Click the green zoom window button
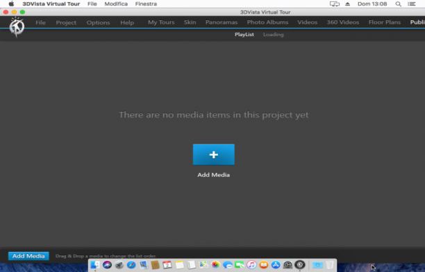The image size is (425, 272). (22, 12)
